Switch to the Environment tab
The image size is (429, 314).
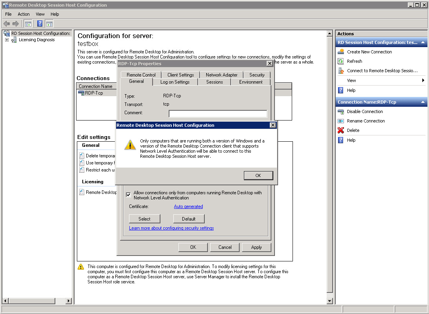click(x=251, y=82)
